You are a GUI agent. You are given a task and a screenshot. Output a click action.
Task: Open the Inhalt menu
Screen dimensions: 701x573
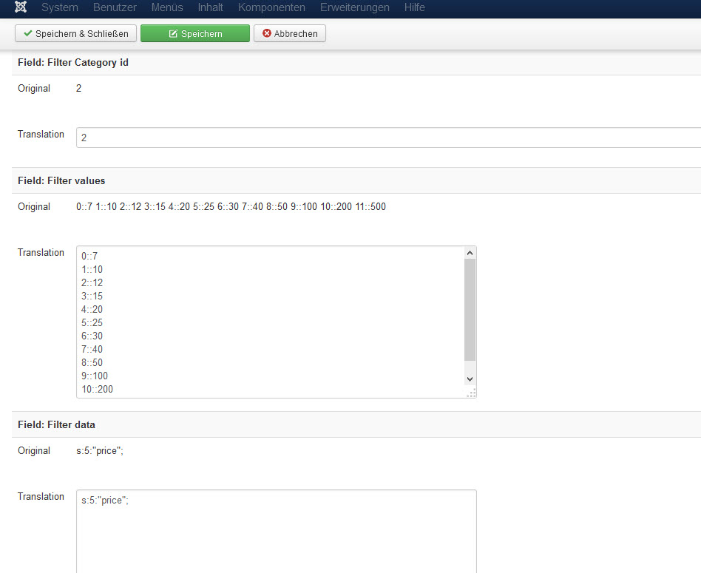(211, 7)
